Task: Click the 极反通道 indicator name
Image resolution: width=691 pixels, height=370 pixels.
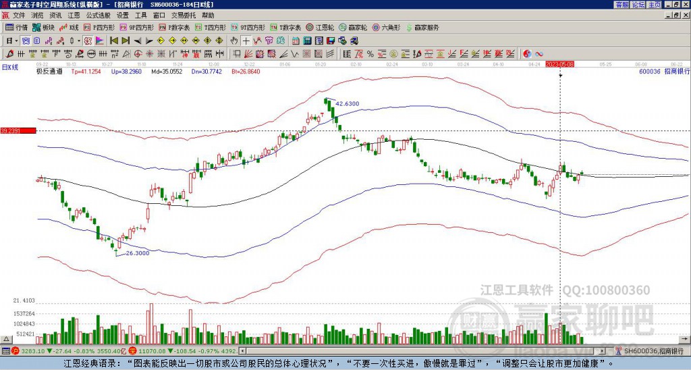Action: click(49, 71)
